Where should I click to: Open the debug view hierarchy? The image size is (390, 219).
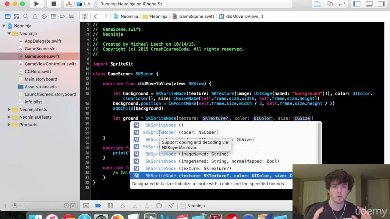(159, 206)
